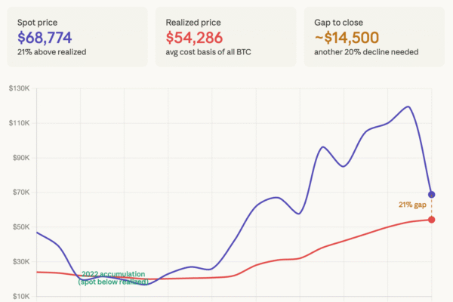Click 'another 20% decline needed' caption
This screenshot has height=302, width=453.
[365, 51]
